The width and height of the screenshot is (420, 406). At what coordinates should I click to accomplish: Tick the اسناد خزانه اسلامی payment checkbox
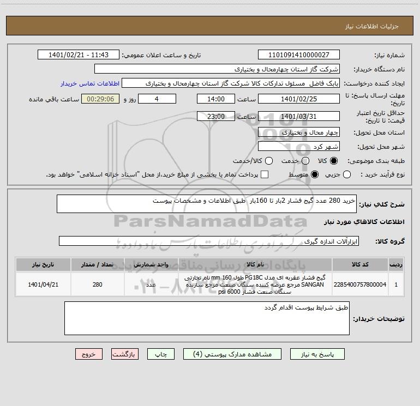click(265, 174)
